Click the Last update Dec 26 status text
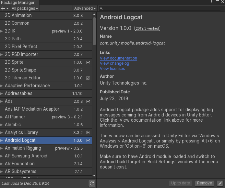Screen dimensions: 225x188 click(26, 183)
